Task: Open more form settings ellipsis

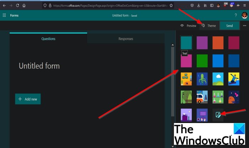Action: 245,26
